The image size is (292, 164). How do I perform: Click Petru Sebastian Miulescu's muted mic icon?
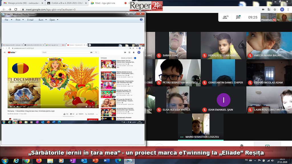(159, 83)
